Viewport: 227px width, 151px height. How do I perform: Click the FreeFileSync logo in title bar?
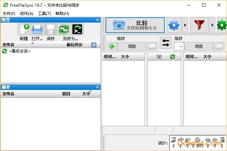tap(6, 5)
